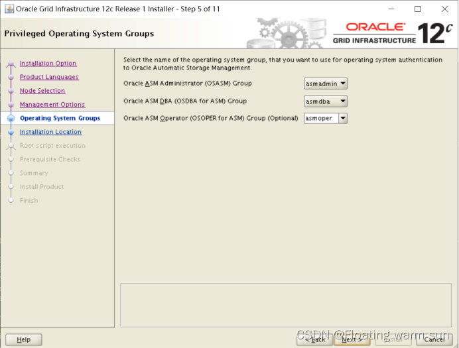459x348 pixels.
Task: Minimize the installer window
Action: (391, 9)
